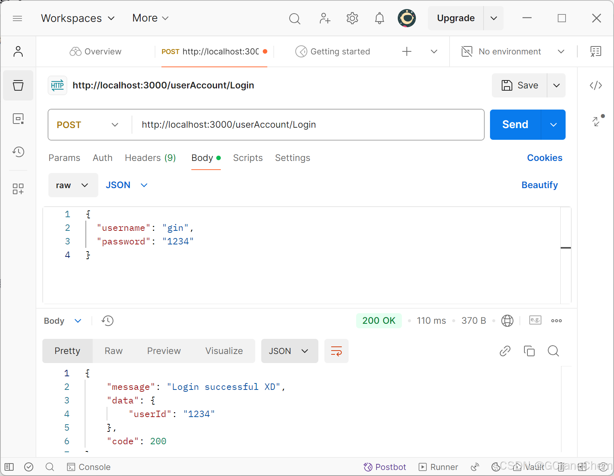Image resolution: width=614 pixels, height=476 pixels.
Task: Open the Params tab
Action: pos(64,158)
